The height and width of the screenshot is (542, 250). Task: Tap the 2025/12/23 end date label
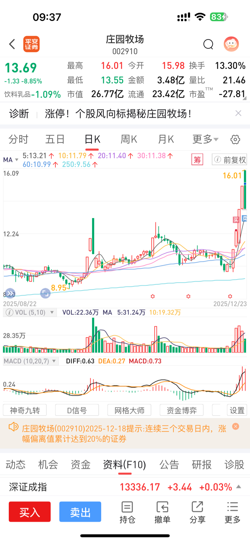(x=230, y=304)
